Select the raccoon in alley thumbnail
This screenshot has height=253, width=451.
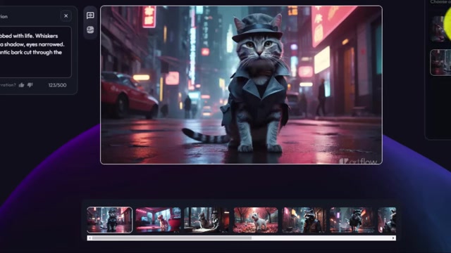(x=304, y=220)
